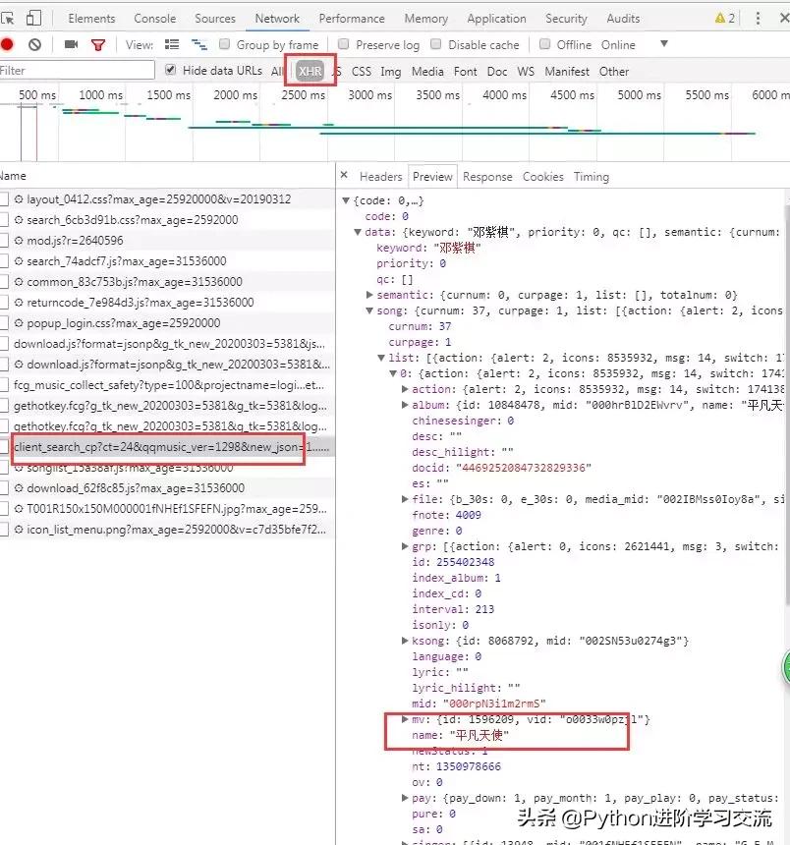Expand the semantic node in the JSON tree

pyautogui.click(x=370, y=294)
